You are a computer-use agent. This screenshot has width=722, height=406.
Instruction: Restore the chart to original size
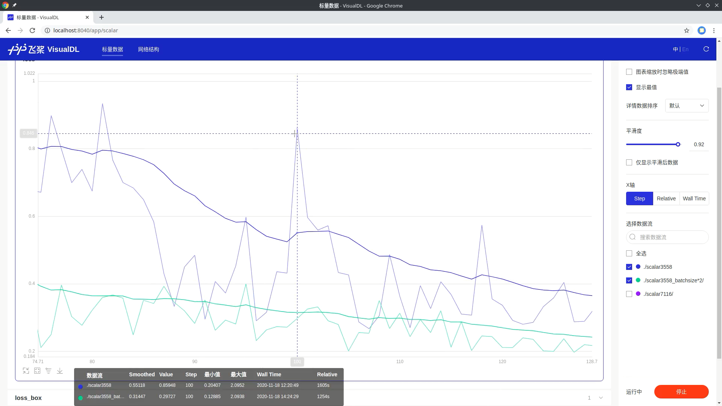click(26, 370)
